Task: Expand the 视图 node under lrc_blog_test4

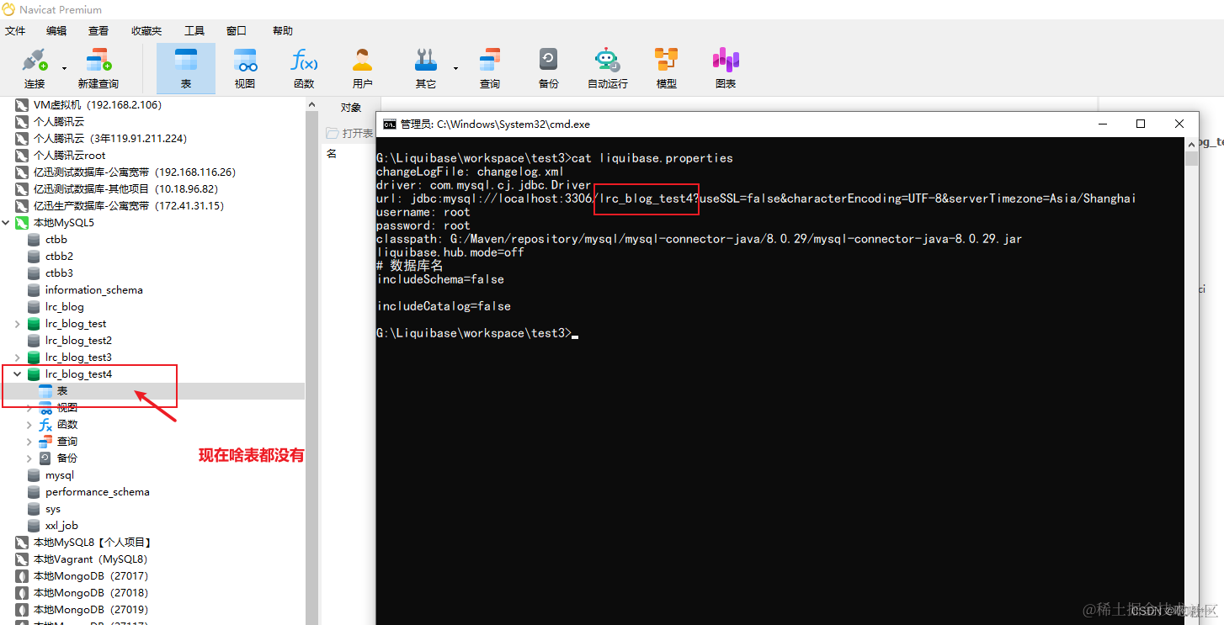Action: point(29,408)
